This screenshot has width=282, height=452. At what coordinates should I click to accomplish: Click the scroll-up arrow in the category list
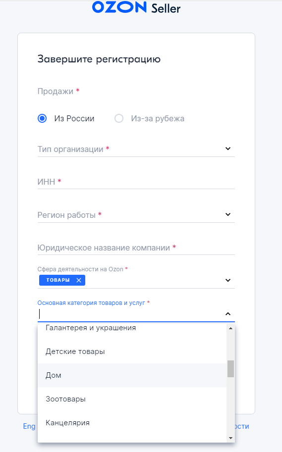230,328
